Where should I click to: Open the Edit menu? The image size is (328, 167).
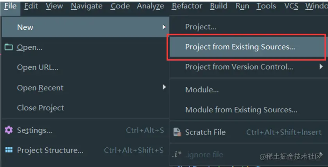tap(31, 6)
